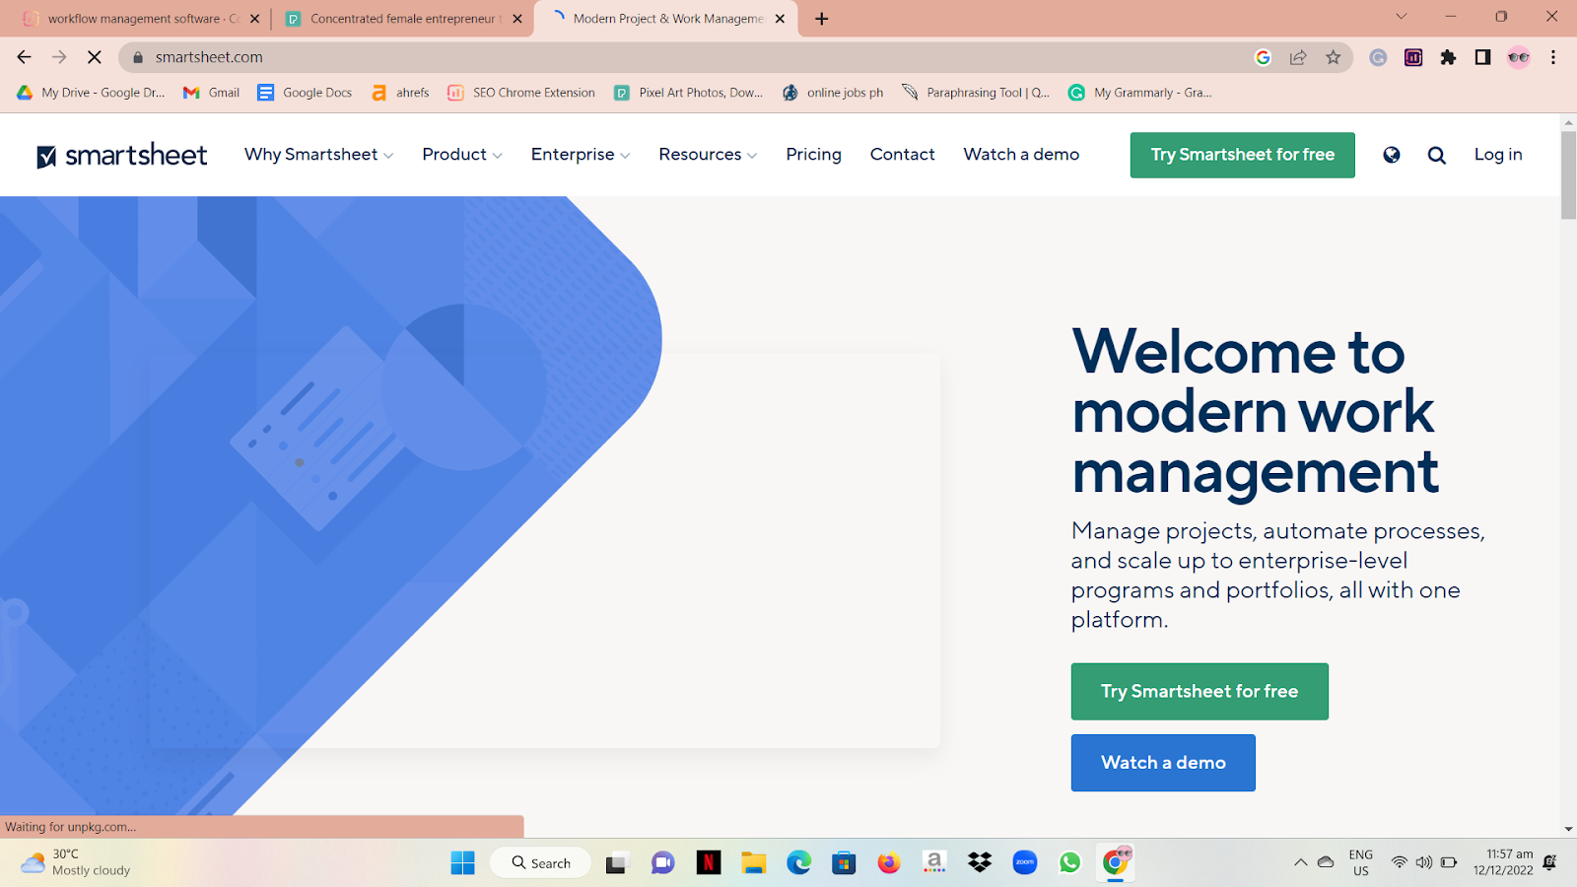Select the Modern Project & Work Management tab
This screenshot has width=1577, height=887.
coord(666,19)
